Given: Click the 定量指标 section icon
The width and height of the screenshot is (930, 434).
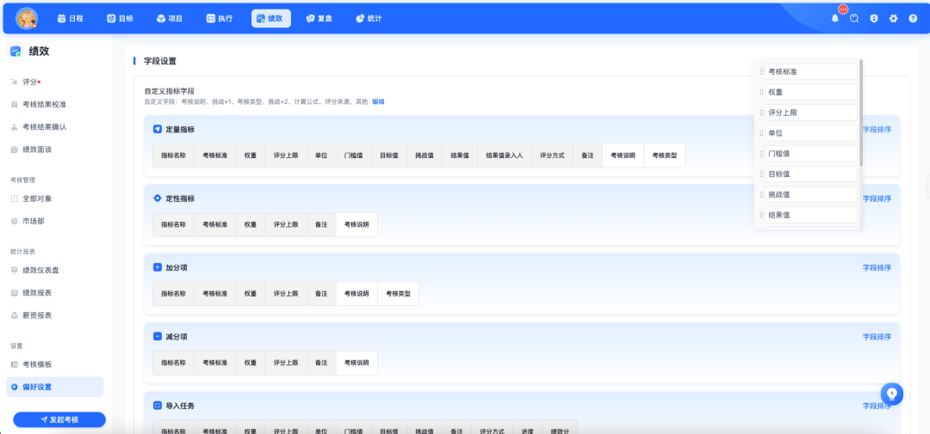Looking at the screenshot, I should (157, 129).
